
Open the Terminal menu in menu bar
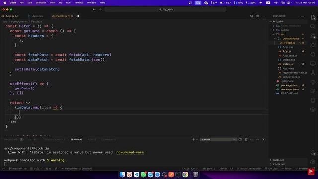(x=79, y=3)
